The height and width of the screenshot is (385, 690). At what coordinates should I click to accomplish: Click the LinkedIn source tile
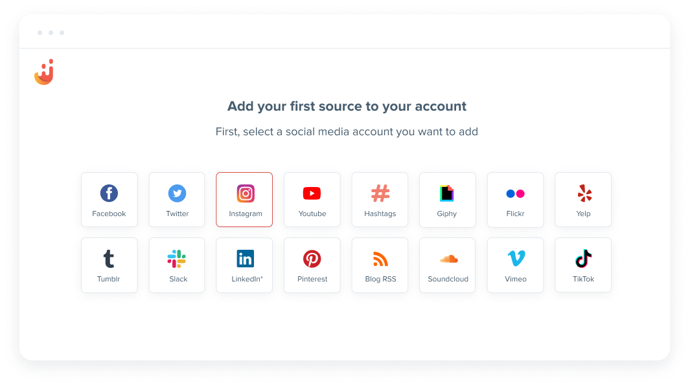point(244,265)
